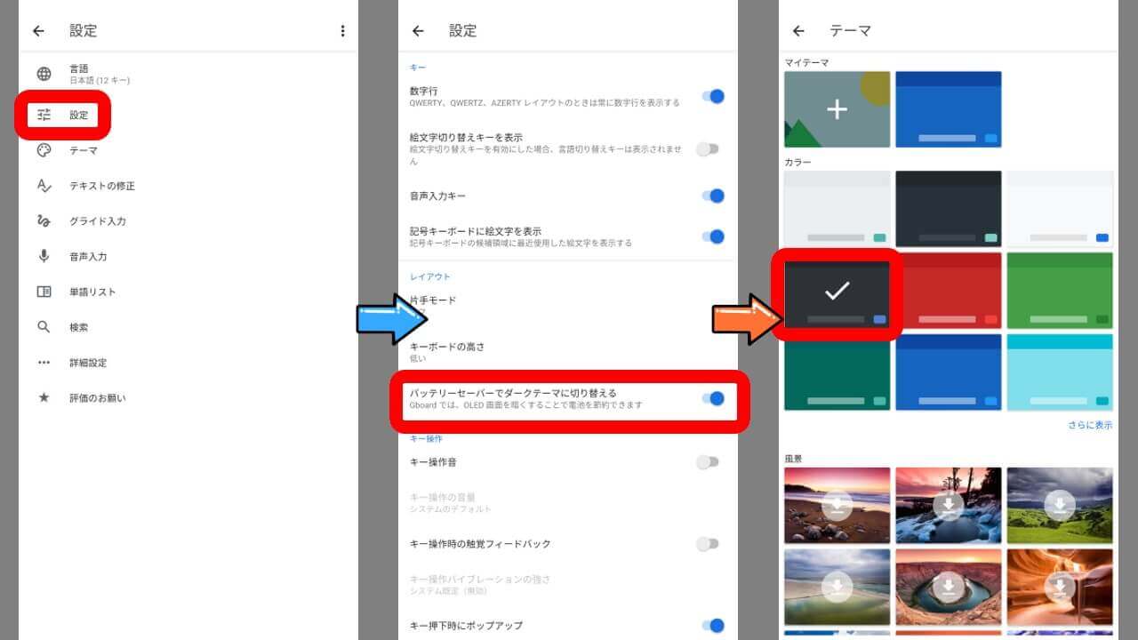Open the キーボードの高さ setting

pos(447,351)
